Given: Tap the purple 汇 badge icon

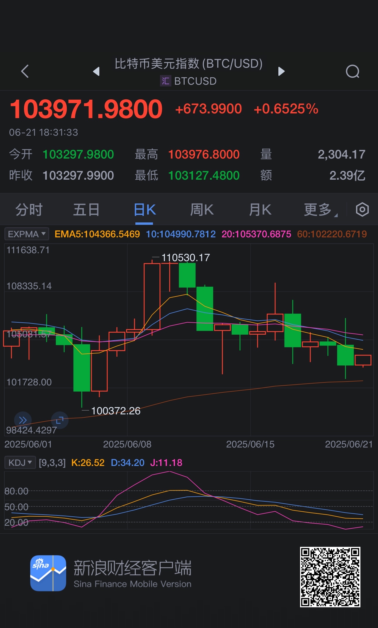Looking at the screenshot, I should point(166,81).
